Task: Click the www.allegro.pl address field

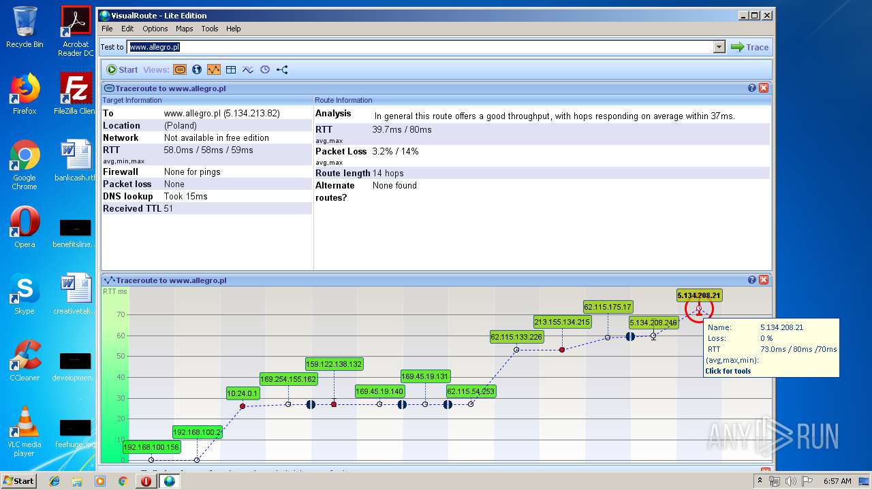Action: (x=420, y=47)
